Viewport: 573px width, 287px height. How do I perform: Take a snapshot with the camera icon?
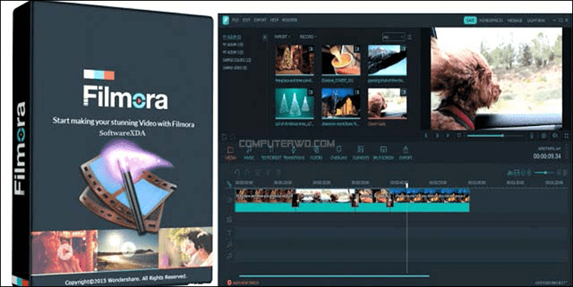coord(543,136)
